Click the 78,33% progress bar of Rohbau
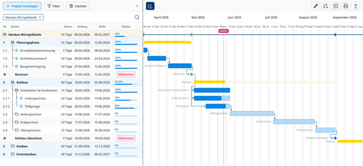The height and width of the screenshot is (166, 363). [126, 84]
